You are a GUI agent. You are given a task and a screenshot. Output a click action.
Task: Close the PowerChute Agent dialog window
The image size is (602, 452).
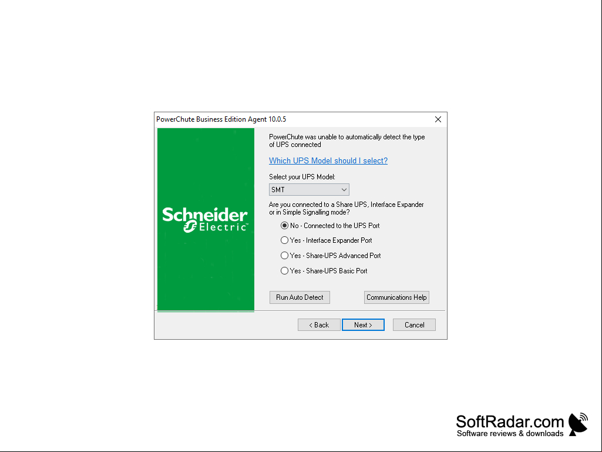(438, 119)
